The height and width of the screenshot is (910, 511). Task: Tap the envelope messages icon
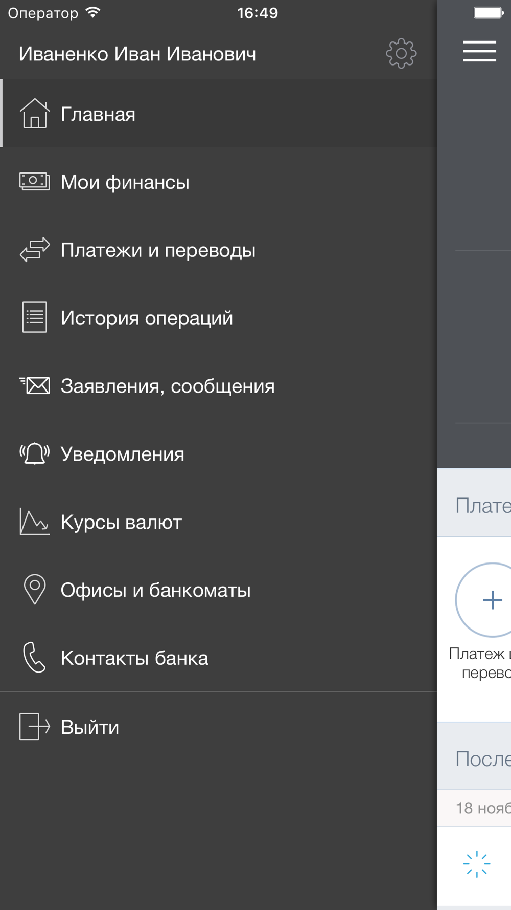pyautogui.click(x=34, y=385)
